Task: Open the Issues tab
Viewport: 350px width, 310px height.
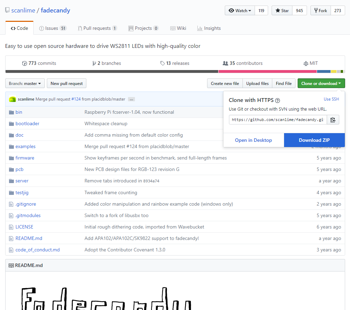Action: (x=53, y=28)
